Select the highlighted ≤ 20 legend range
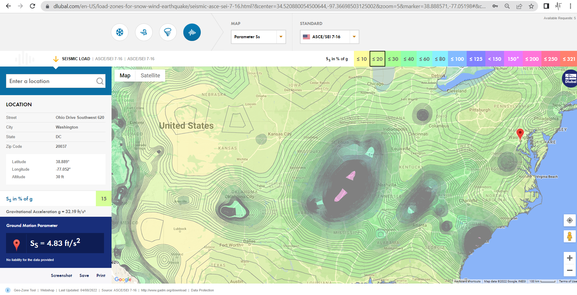 point(377,59)
